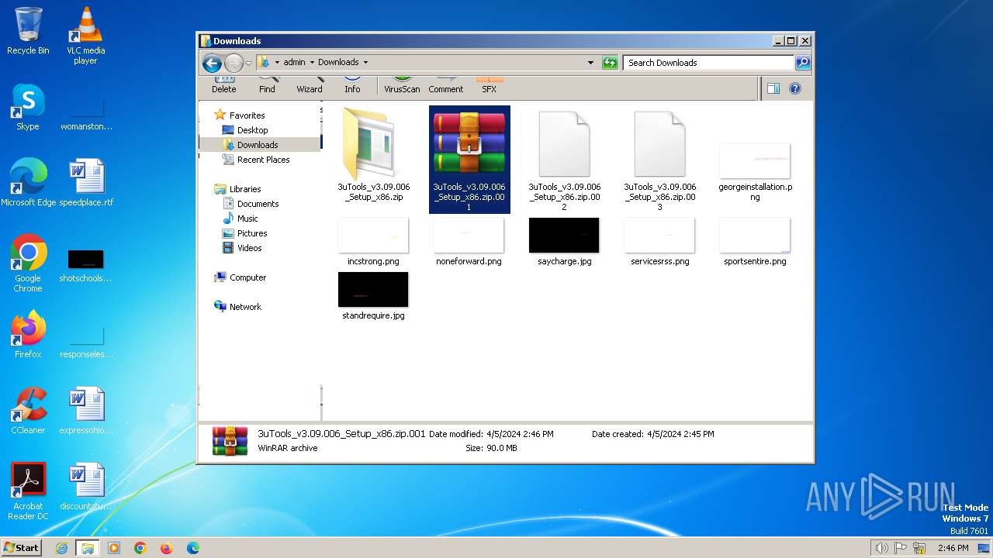Open the address bar history dropdown

pos(591,63)
